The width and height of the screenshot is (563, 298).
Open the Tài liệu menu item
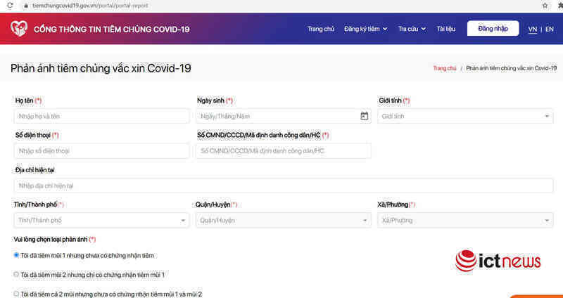(x=446, y=29)
